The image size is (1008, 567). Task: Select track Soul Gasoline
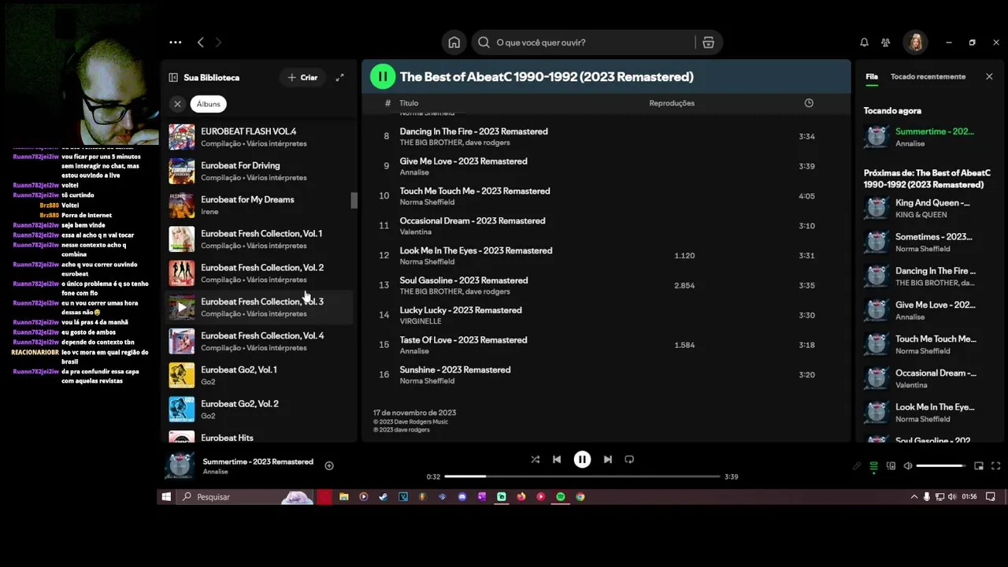[x=606, y=286]
